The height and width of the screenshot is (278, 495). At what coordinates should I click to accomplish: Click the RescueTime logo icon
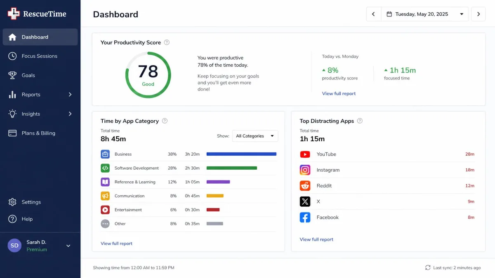click(x=14, y=14)
